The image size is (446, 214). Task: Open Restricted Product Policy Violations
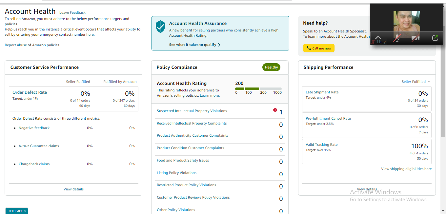(x=187, y=185)
